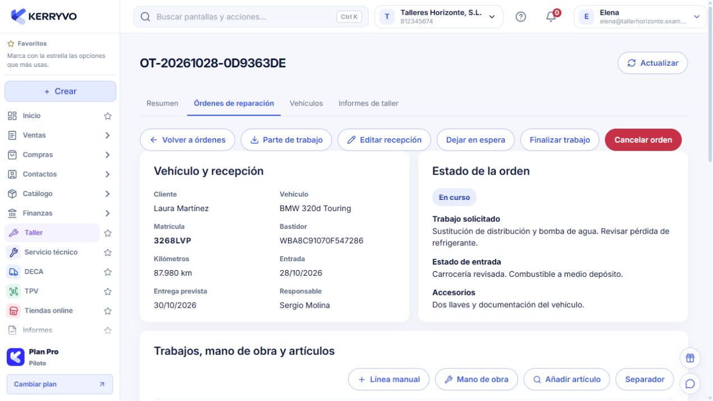Click the Inicio dashboard icon

click(x=12, y=116)
